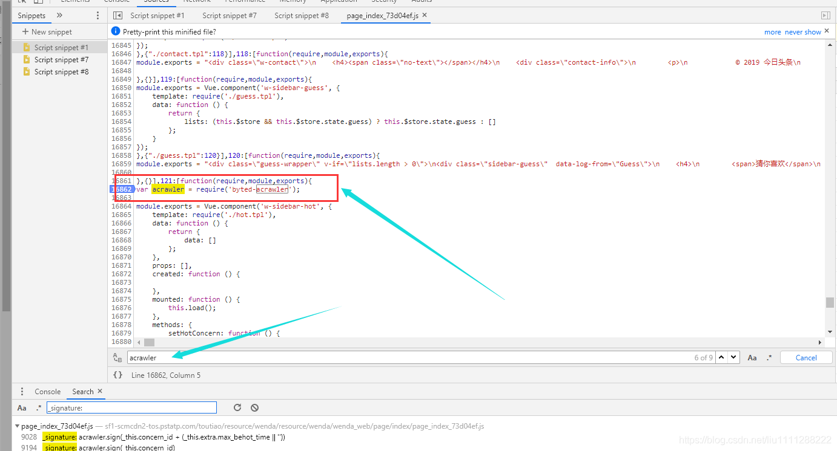This screenshot has height=451, width=837.
Task: Select the page_index_73d04ef.js editor tab
Action: click(x=383, y=16)
